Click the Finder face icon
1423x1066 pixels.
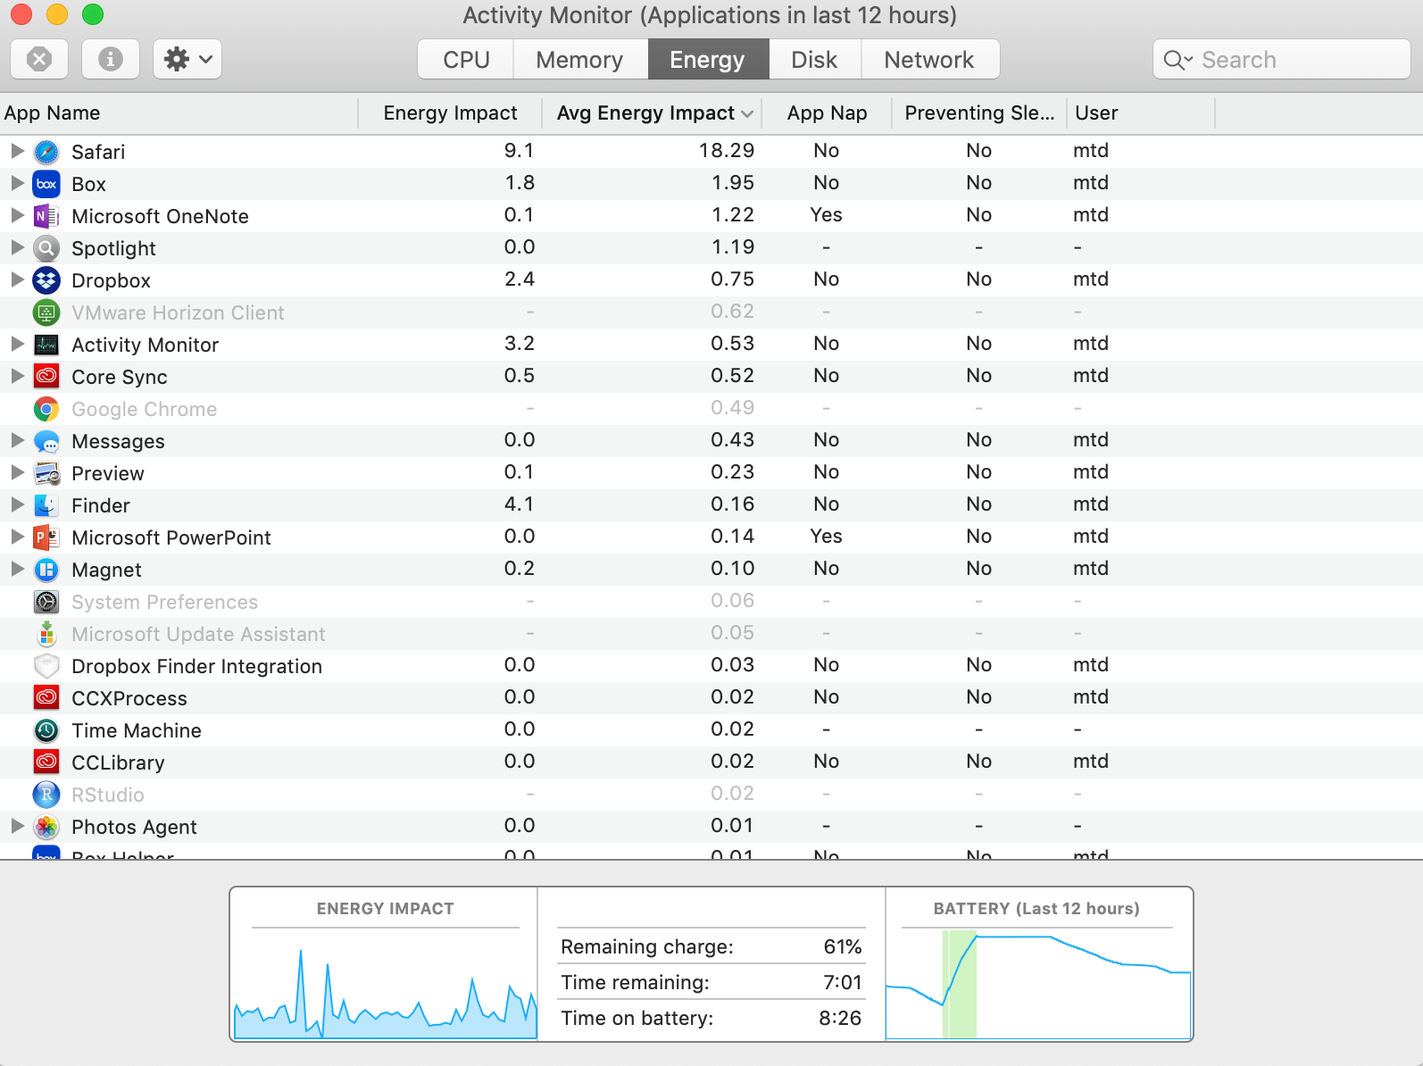(x=46, y=505)
